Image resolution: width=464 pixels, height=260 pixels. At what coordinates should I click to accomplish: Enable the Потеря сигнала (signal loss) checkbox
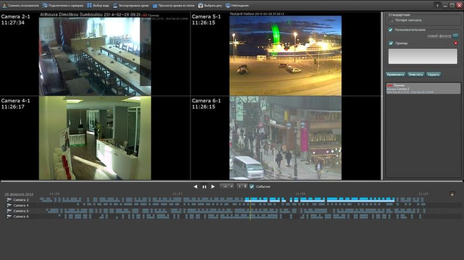391,20
